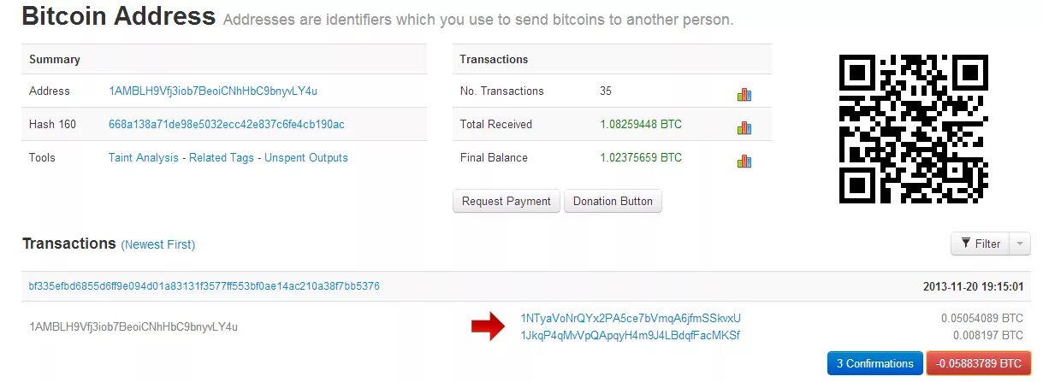Screen dimensions: 1043x382
Task: Click the Donation Button
Action: [613, 201]
